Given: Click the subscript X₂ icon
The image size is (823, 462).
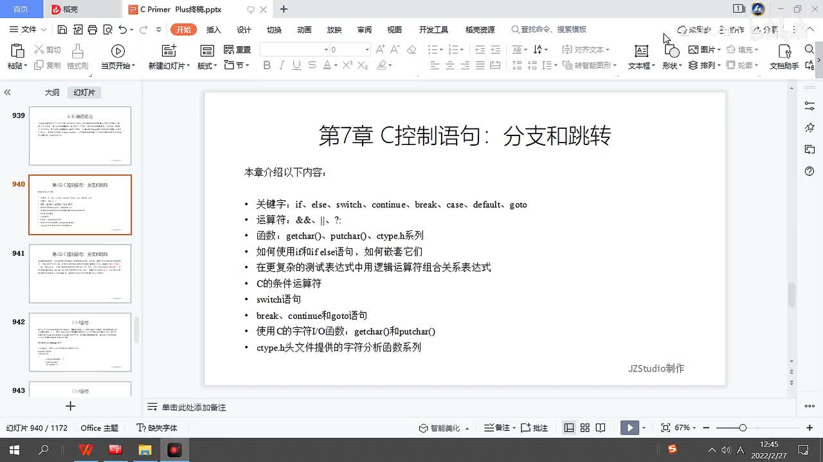Looking at the screenshot, I should click(363, 65).
